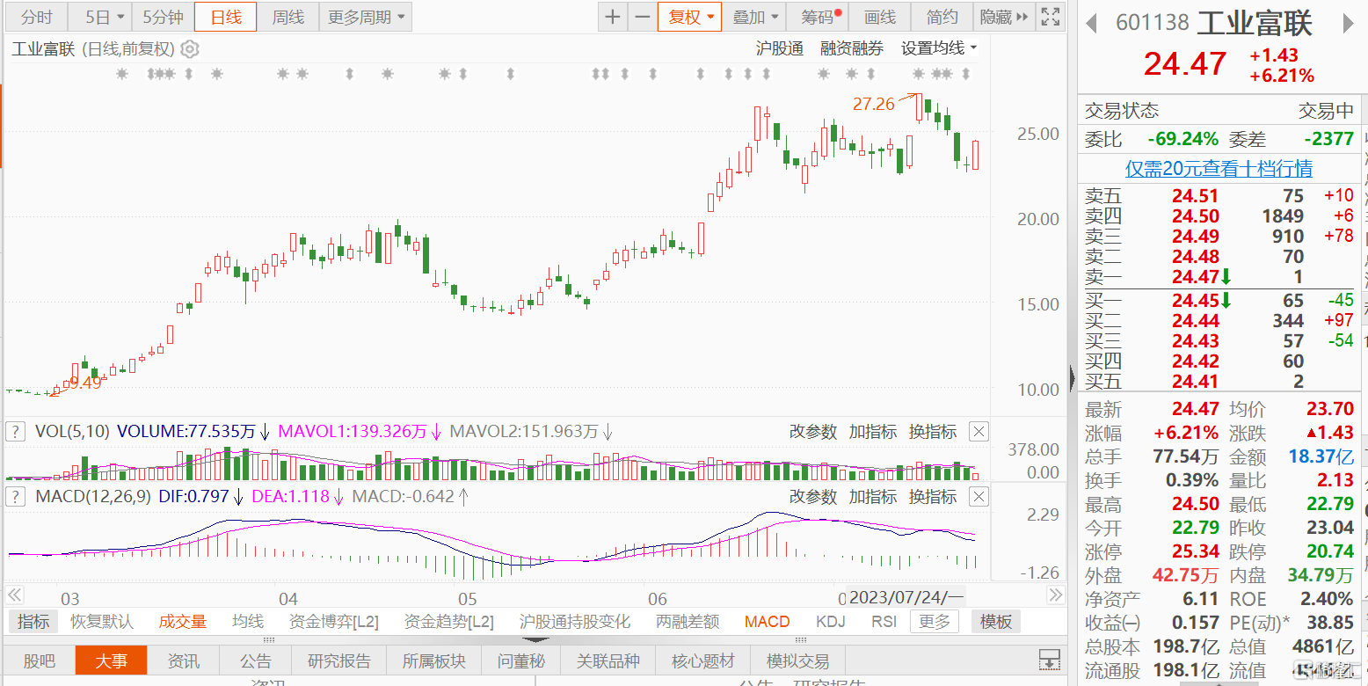Activate 画线 drawing tools
Image resolution: width=1368 pixels, height=686 pixels.
coord(879,17)
